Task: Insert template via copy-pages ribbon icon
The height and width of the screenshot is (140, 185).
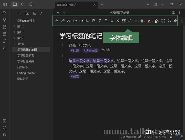Action: (x=4, y=41)
